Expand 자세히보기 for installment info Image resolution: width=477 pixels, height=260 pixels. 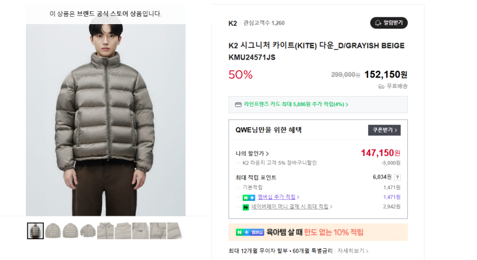coord(353,250)
